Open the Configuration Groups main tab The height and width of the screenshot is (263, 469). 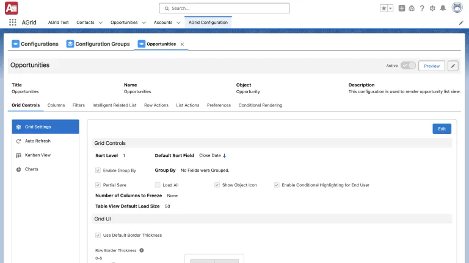click(x=98, y=44)
